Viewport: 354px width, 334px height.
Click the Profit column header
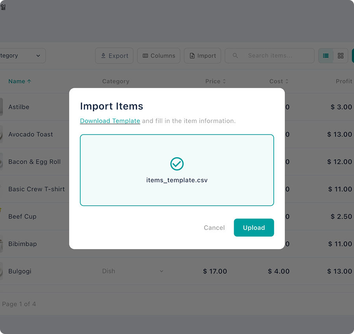344,81
